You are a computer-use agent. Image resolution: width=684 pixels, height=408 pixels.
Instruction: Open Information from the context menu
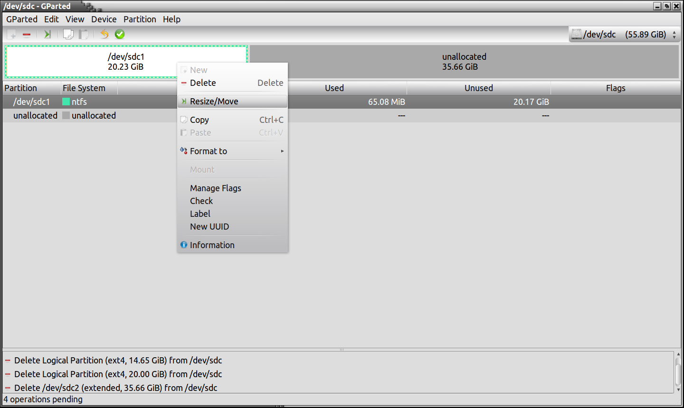(212, 245)
